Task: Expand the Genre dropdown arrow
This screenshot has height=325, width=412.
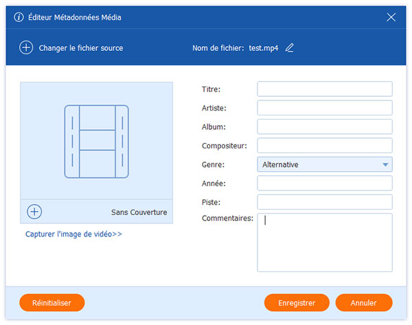Action: click(385, 165)
